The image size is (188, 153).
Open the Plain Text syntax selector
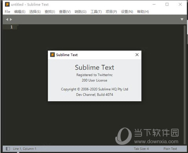click(x=170, y=149)
